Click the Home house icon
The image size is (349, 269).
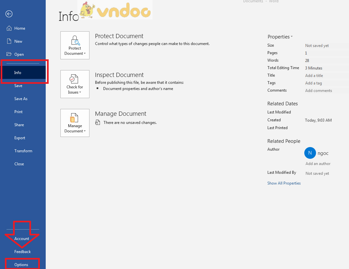9,28
